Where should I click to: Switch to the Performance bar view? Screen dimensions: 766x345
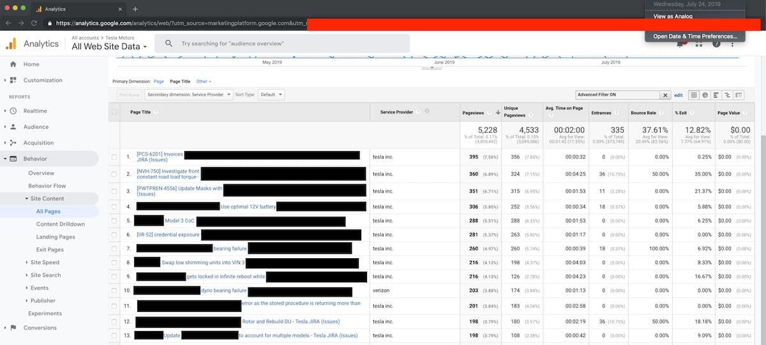[x=717, y=95]
